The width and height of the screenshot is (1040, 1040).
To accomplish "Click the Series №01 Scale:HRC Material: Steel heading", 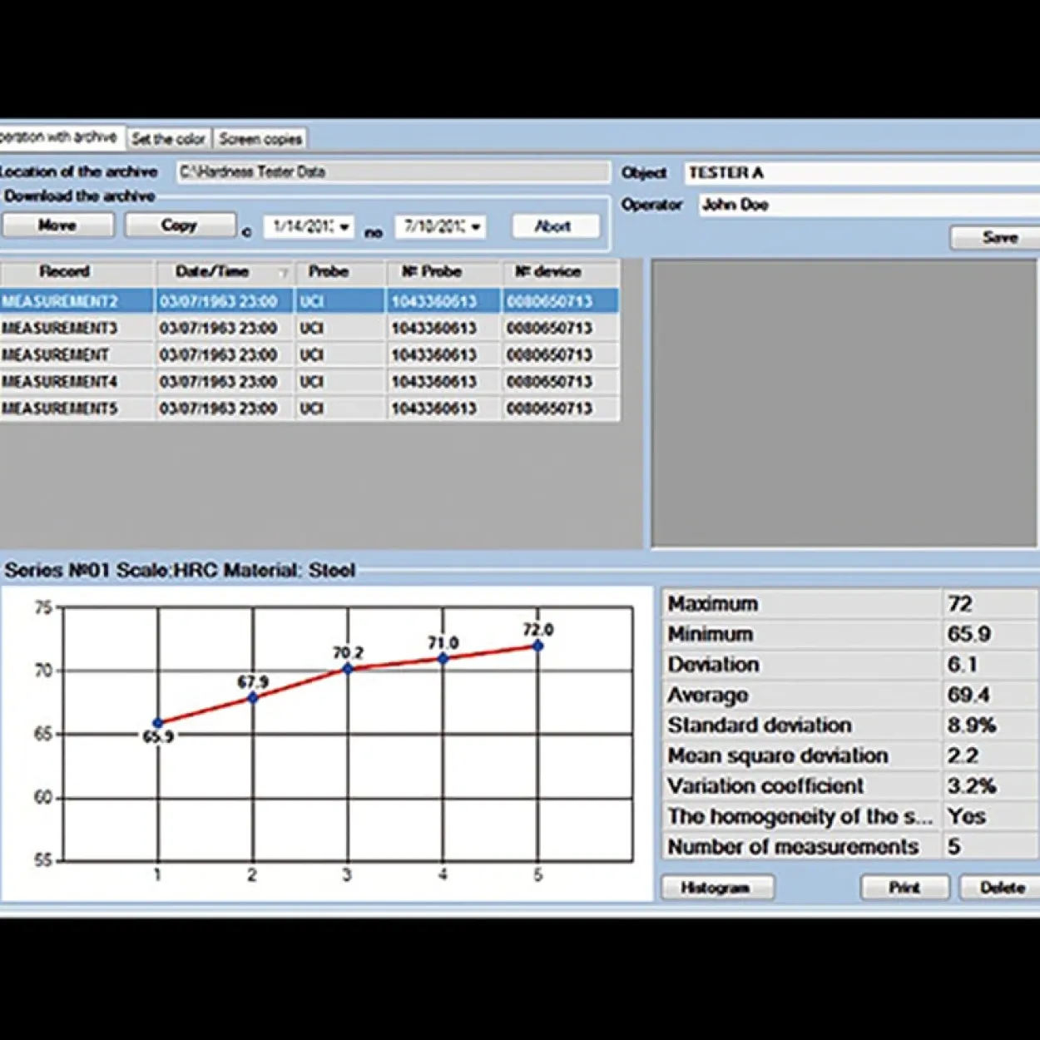I will point(181,571).
